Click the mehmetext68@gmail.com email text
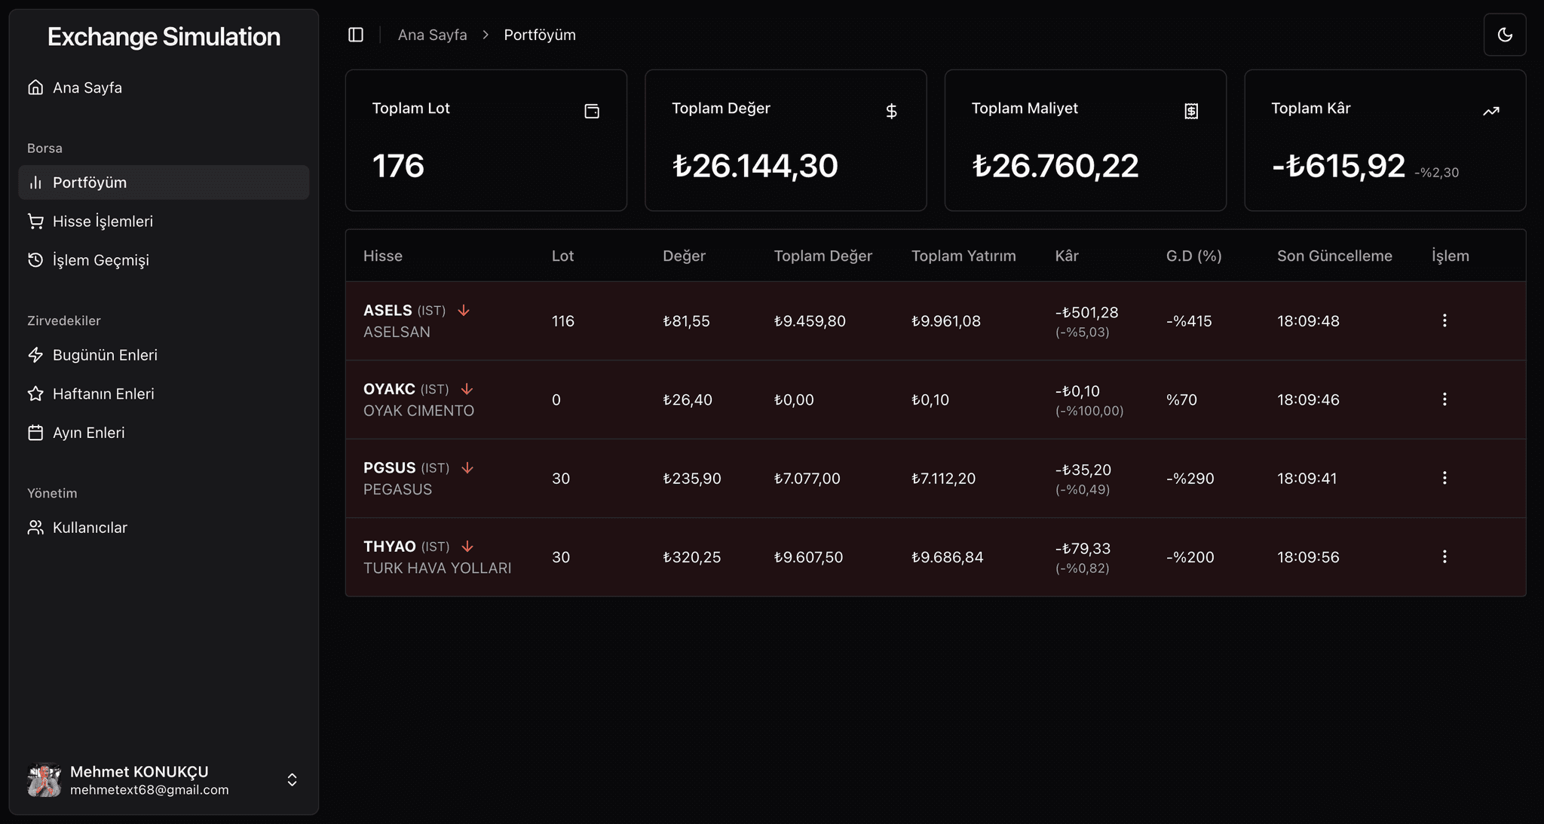This screenshot has height=824, width=1544. pos(149,790)
